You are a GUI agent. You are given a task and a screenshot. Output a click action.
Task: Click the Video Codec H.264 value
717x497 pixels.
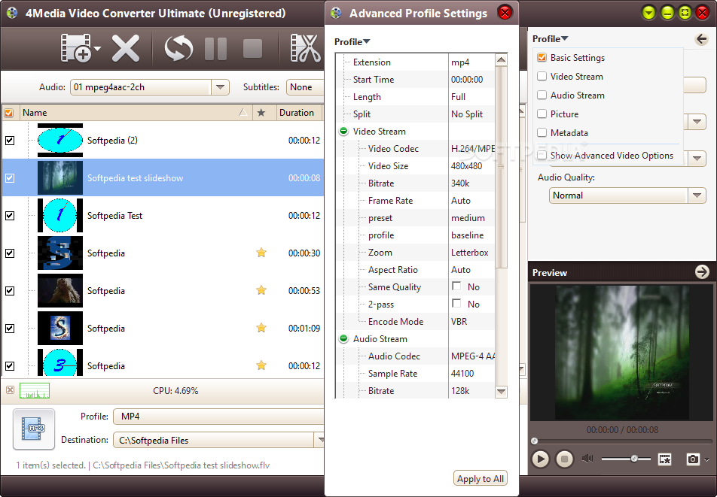472,149
